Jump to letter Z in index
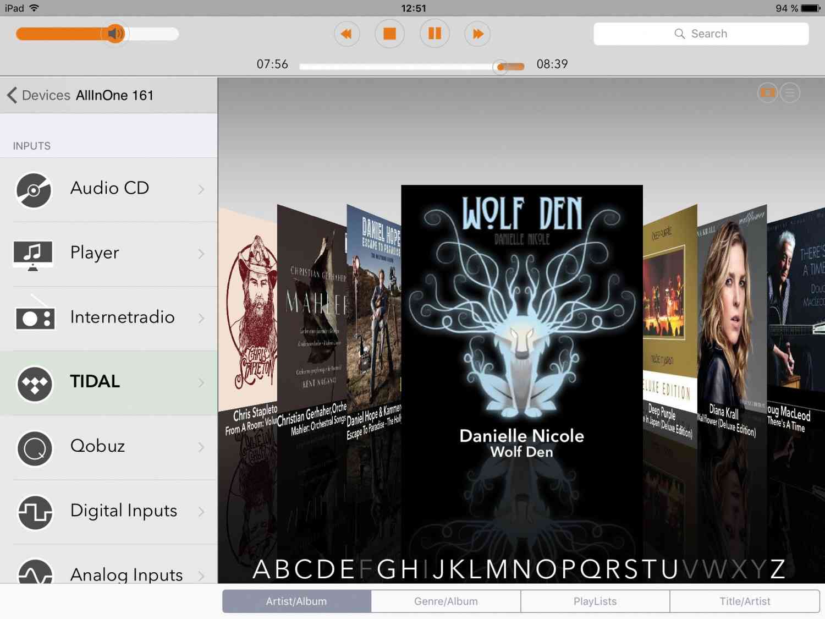Viewport: 825px width, 619px height. click(x=777, y=569)
